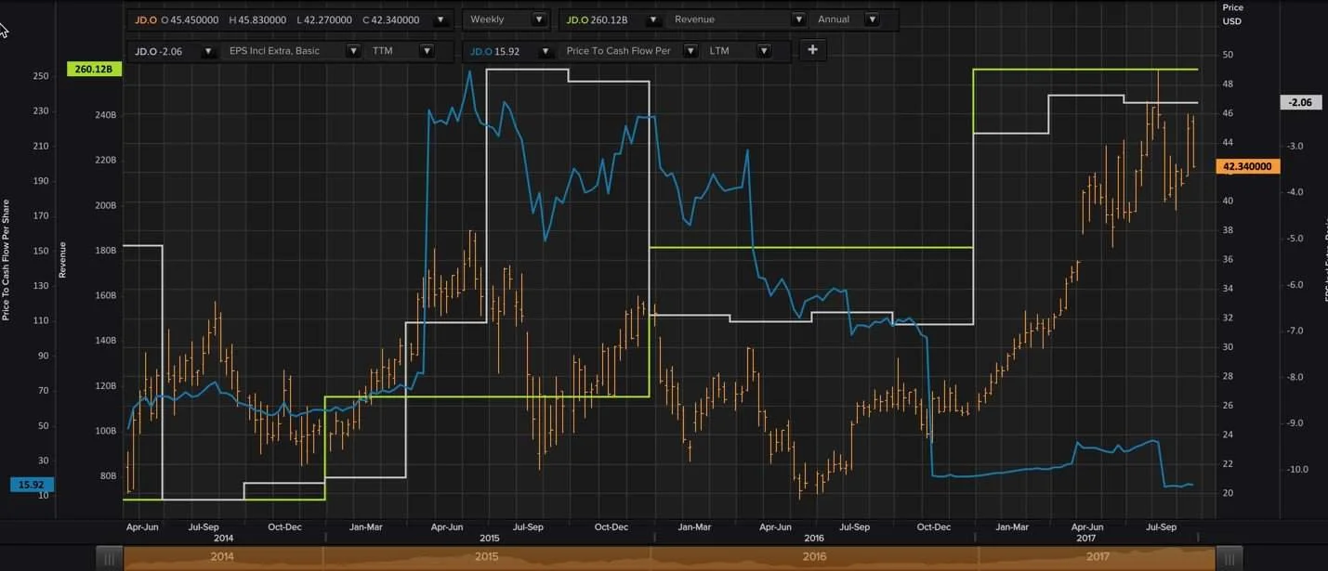Open the JD.O 15.92 series dropdown
The width and height of the screenshot is (1328, 571).
click(544, 51)
